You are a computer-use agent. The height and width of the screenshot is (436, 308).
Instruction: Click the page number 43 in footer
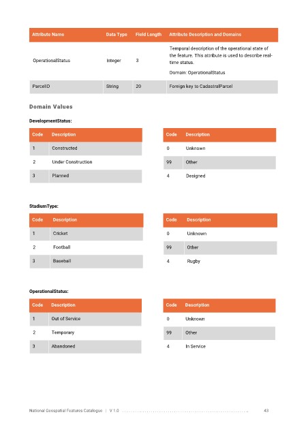[x=266, y=410]
